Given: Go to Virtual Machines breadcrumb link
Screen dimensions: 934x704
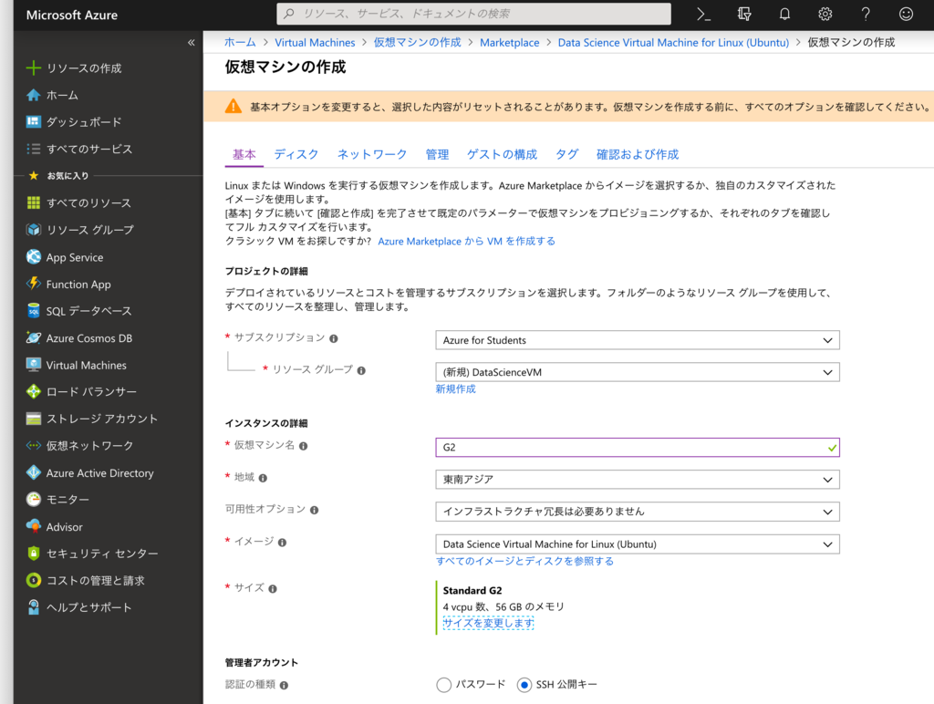Looking at the screenshot, I should 315,42.
